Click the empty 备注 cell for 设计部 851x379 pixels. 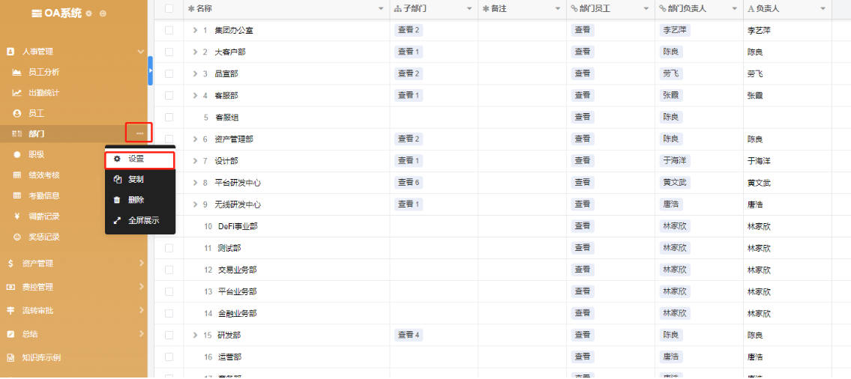[x=523, y=161]
